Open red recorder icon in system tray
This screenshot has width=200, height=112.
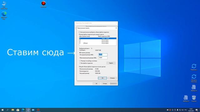pyautogui.click(x=170, y=110)
